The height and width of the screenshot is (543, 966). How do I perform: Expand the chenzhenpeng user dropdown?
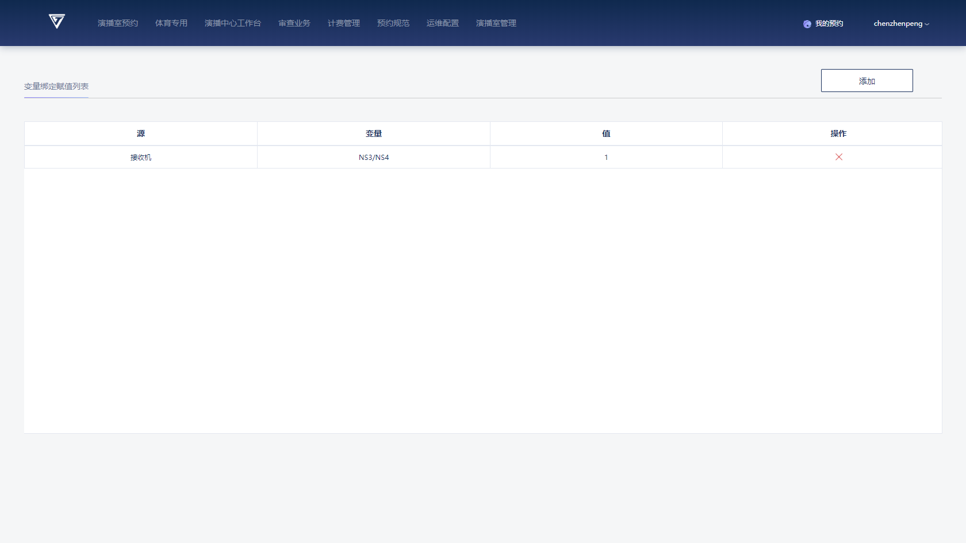pos(901,24)
